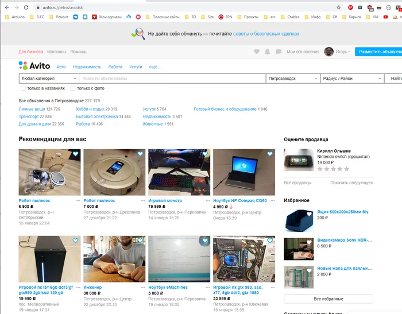Open VK bookmark icon in bookmarks bar

pos(75,17)
